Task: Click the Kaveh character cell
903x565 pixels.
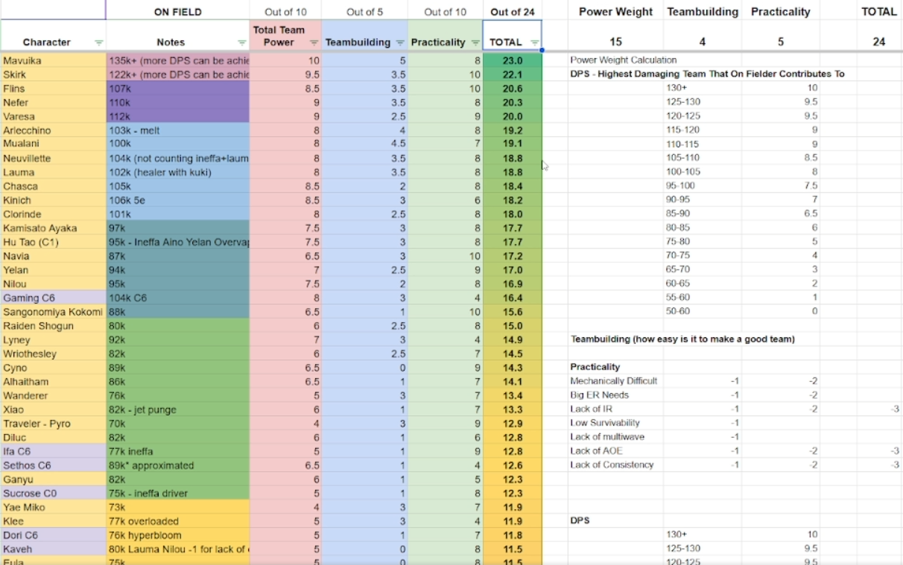Action: coord(53,549)
